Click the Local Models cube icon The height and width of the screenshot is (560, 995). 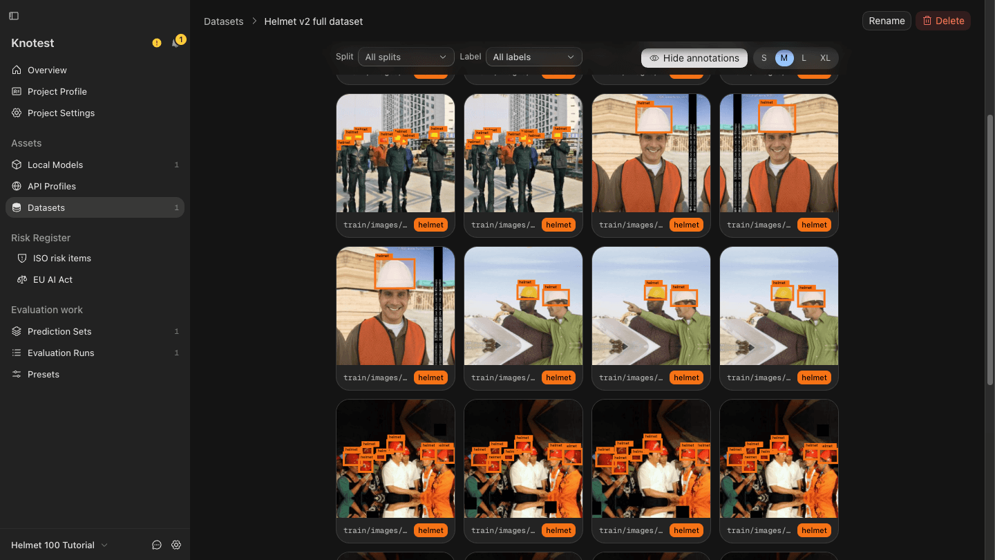pyautogui.click(x=17, y=165)
